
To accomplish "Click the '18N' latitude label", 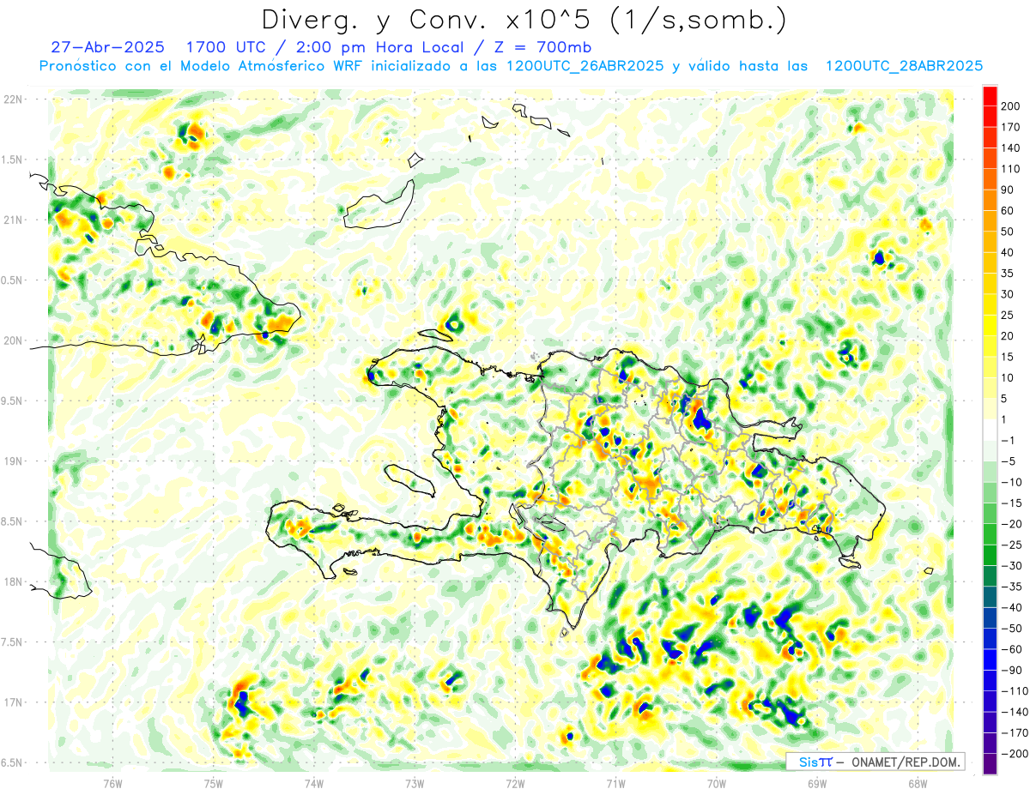I will pyautogui.click(x=13, y=581).
